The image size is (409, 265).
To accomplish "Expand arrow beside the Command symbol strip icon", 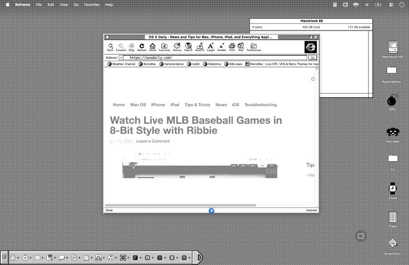I will (128, 258).
